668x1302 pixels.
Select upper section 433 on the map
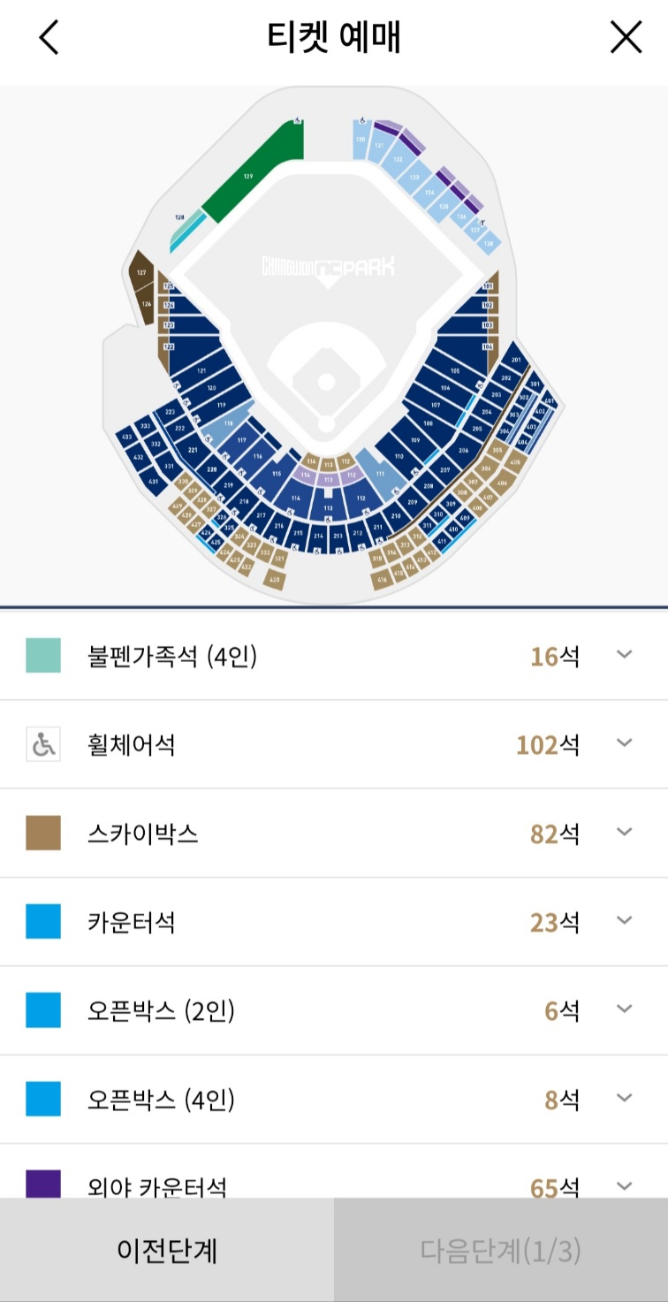[x=126, y=438]
